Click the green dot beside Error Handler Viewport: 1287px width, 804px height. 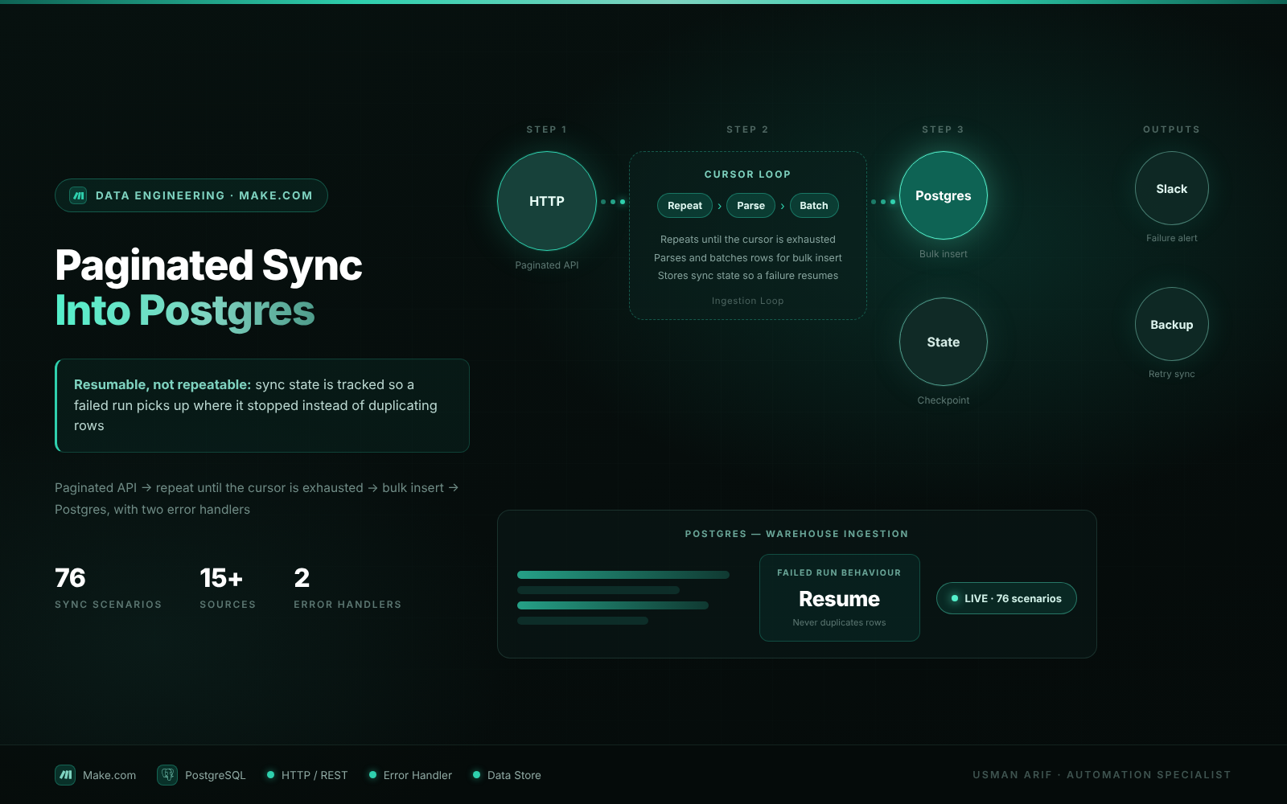(x=372, y=775)
